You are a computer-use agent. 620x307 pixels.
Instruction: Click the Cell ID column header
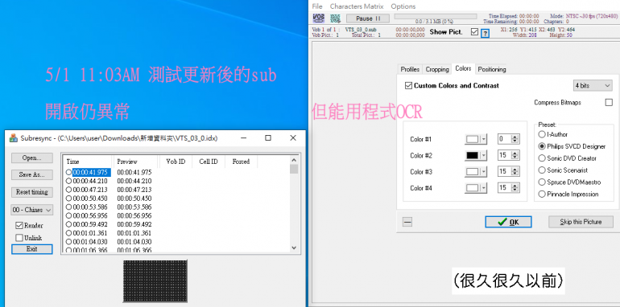pyautogui.click(x=209, y=162)
